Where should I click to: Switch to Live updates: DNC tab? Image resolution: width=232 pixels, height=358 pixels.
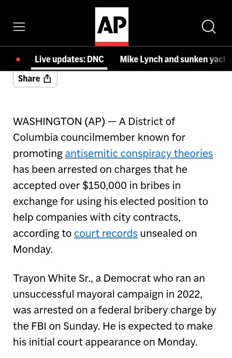[x=69, y=60]
